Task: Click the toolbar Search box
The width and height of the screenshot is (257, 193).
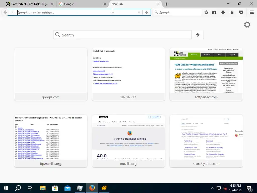Action: [177, 13]
